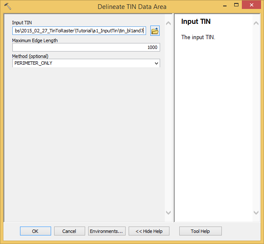Click the Maximum Edge Length field
The width and height of the screenshot is (264, 244).
pos(86,47)
